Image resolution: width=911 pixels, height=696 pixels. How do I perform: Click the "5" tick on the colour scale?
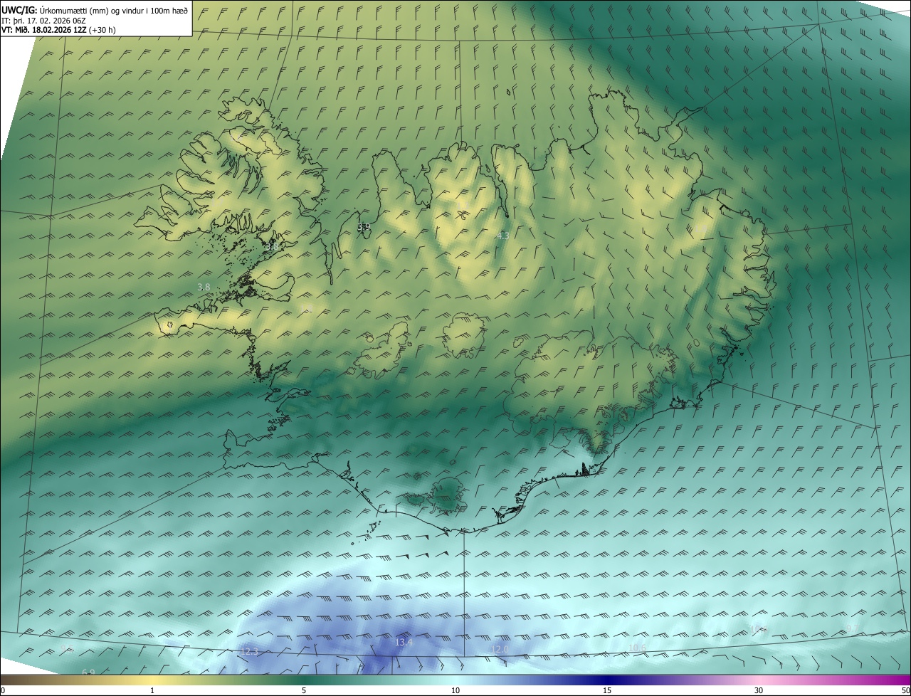[304, 690]
